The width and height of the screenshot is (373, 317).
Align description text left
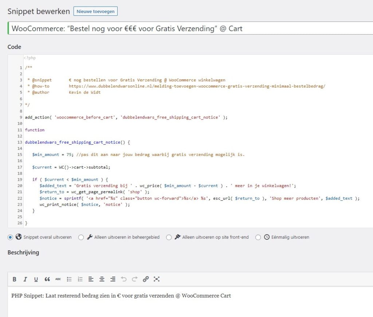pos(91,279)
